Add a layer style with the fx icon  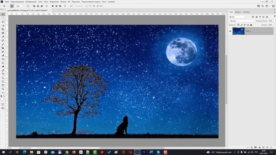pyautogui.click(x=252, y=147)
